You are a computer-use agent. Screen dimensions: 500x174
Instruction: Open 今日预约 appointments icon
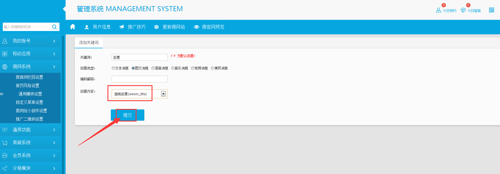pyautogui.click(x=438, y=10)
